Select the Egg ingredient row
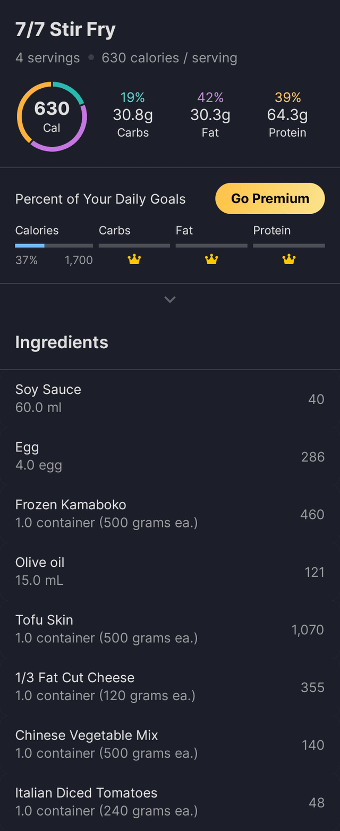The height and width of the screenshot is (831, 340). click(x=170, y=456)
